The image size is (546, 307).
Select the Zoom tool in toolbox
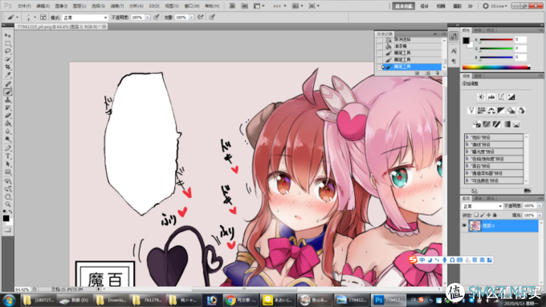coord(8,204)
